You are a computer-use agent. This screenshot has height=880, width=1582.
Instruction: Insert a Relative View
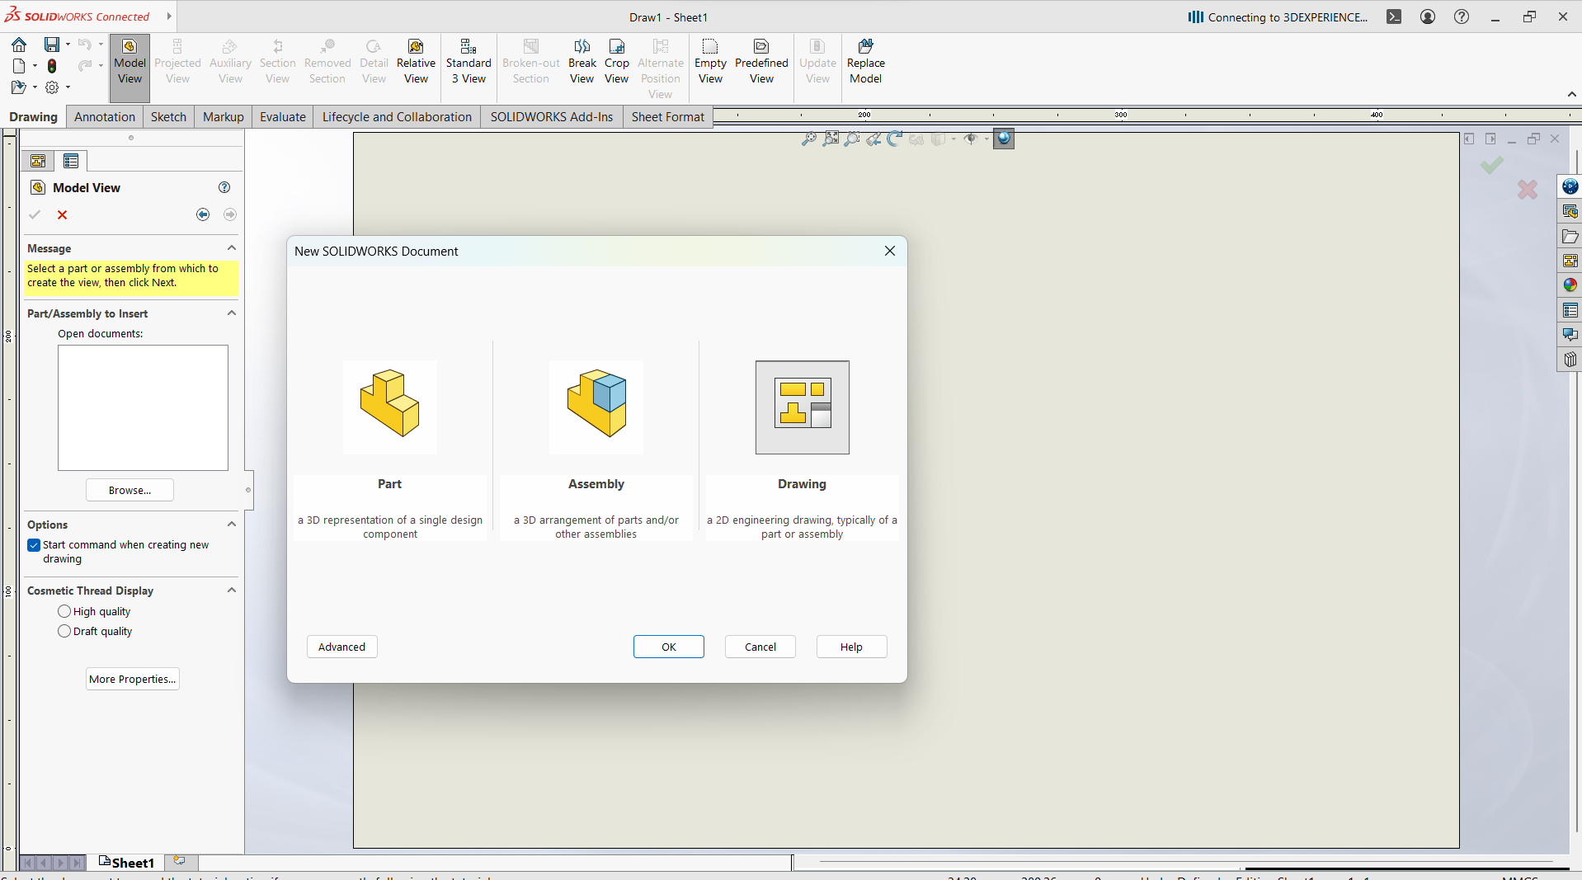(416, 63)
